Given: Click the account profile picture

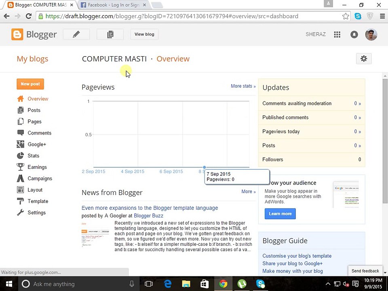Looking at the screenshot, I should [x=371, y=34].
